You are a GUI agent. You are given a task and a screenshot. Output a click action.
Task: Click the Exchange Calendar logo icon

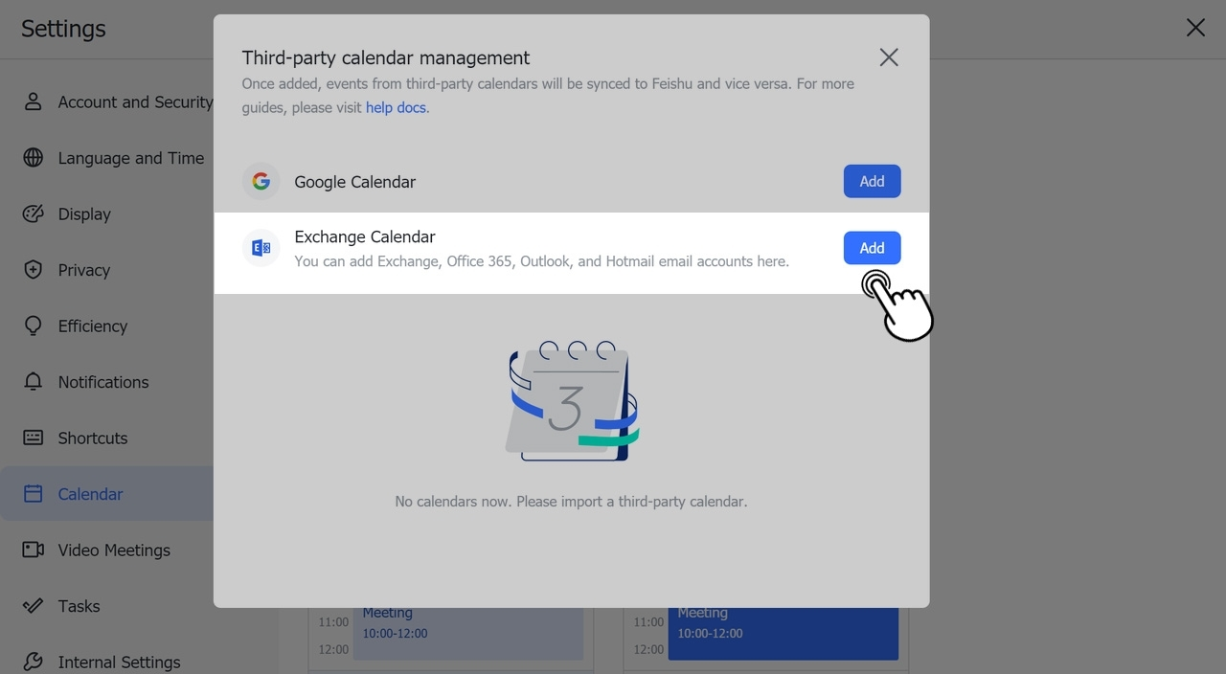coord(261,248)
